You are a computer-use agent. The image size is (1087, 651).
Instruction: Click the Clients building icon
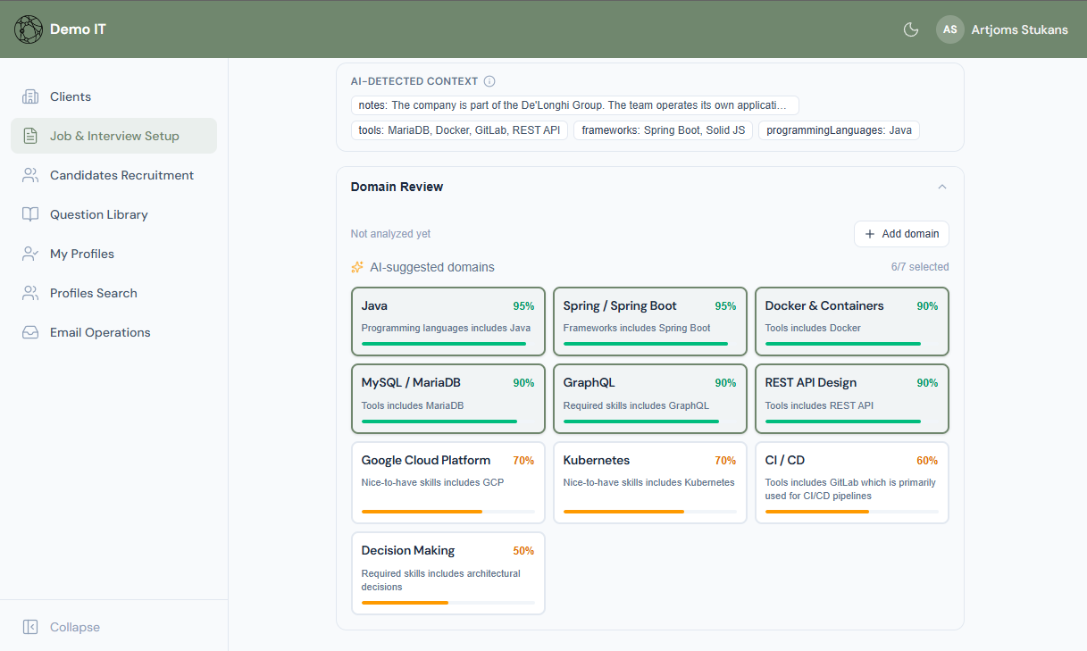coord(30,96)
